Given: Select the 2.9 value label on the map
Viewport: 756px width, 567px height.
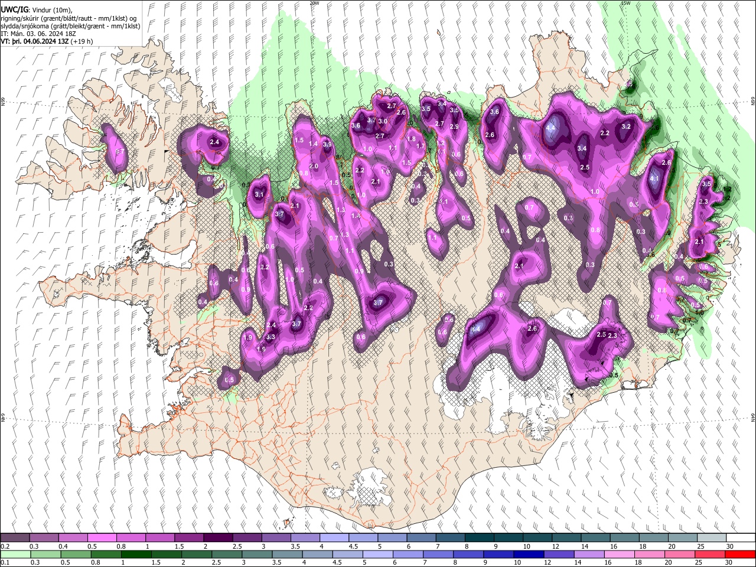Looking at the screenshot, I should point(454,126).
